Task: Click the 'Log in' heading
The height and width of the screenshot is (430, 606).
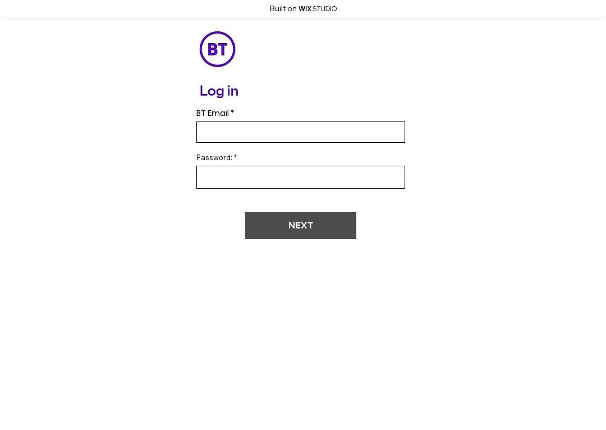Action: click(219, 91)
